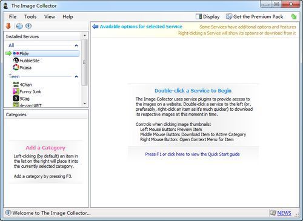The height and width of the screenshot is (221, 303).
Task: Click the green arrow icon at top right
Action: click(293, 16)
